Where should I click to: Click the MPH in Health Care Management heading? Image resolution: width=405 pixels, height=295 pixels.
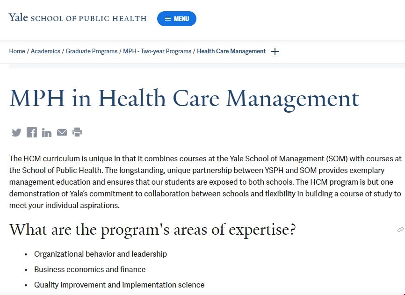[185, 98]
